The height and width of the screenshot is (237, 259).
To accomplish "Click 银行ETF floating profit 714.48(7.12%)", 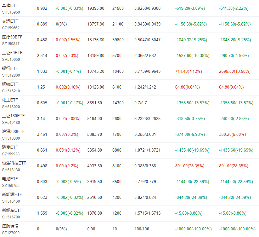I will [x=189, y=71].
